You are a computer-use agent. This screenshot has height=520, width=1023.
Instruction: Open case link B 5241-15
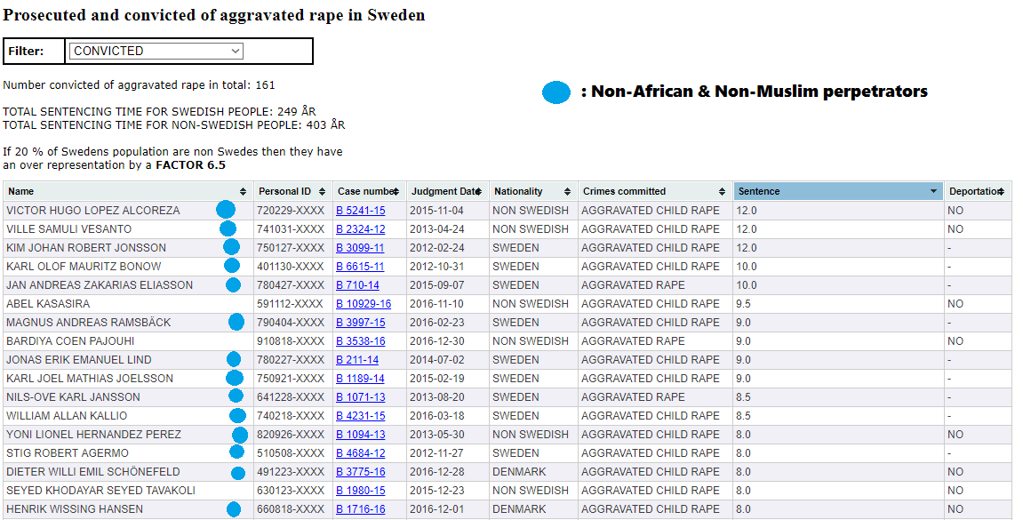360,211
